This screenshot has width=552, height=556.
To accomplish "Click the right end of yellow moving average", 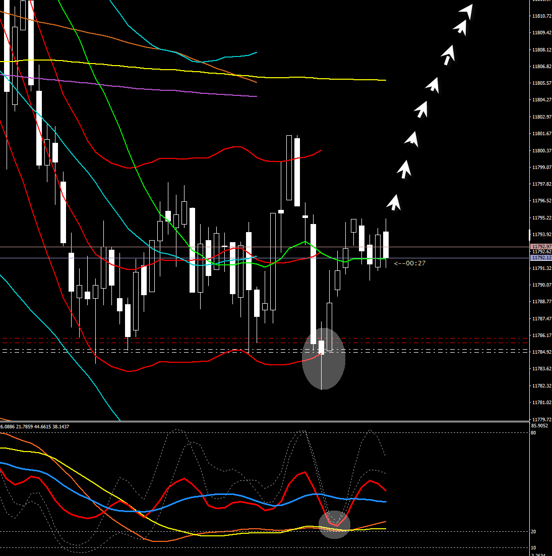I will [384, 80].
